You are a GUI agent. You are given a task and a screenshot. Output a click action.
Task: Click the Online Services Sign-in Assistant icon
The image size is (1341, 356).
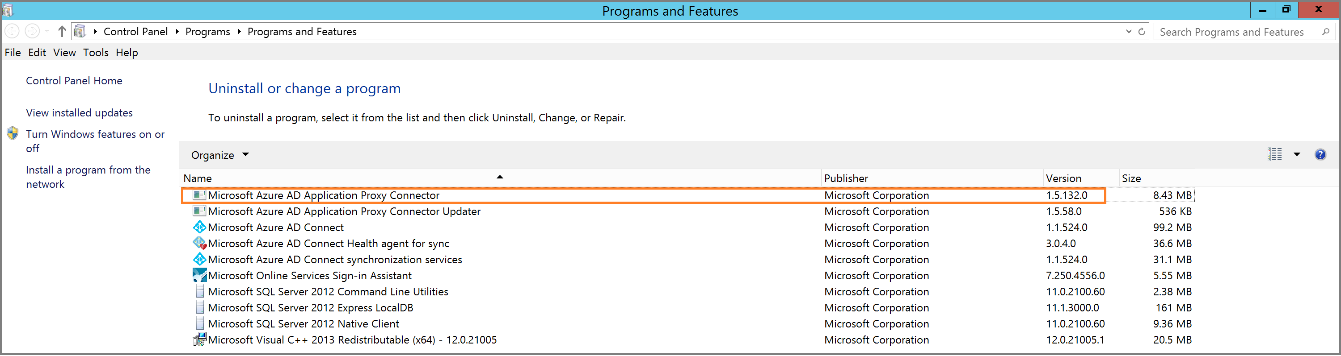coord(199,275)
